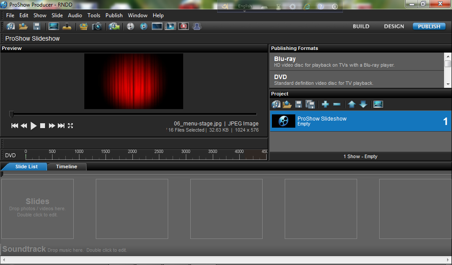The width and height of the screenshot is (452, 265).
Task: Switch to the DESIGN workspace
Action: click(x=394, y=26)
